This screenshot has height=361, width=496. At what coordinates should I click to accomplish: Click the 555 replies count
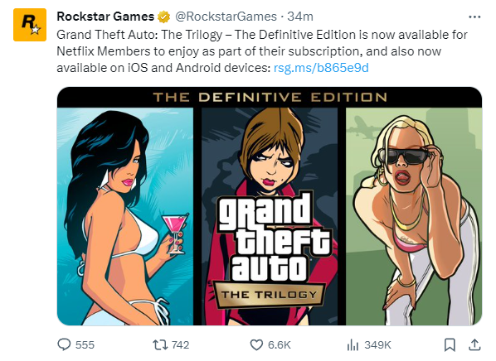(85, 345)
